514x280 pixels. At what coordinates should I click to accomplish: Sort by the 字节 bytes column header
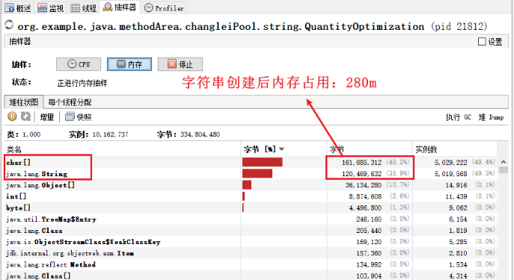(x=370, y=149)
